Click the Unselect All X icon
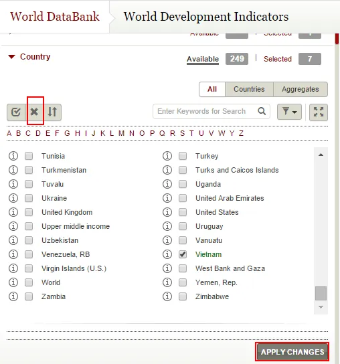 [34, 112]
